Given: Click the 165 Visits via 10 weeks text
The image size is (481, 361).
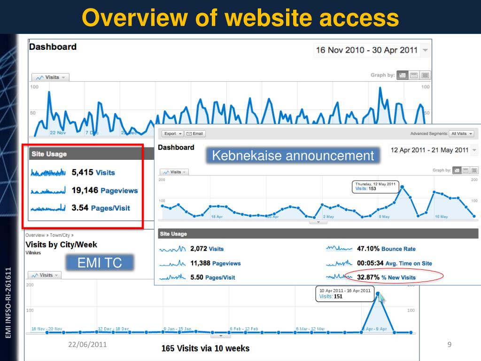Looking at the screenshot, I should (206, 348).
